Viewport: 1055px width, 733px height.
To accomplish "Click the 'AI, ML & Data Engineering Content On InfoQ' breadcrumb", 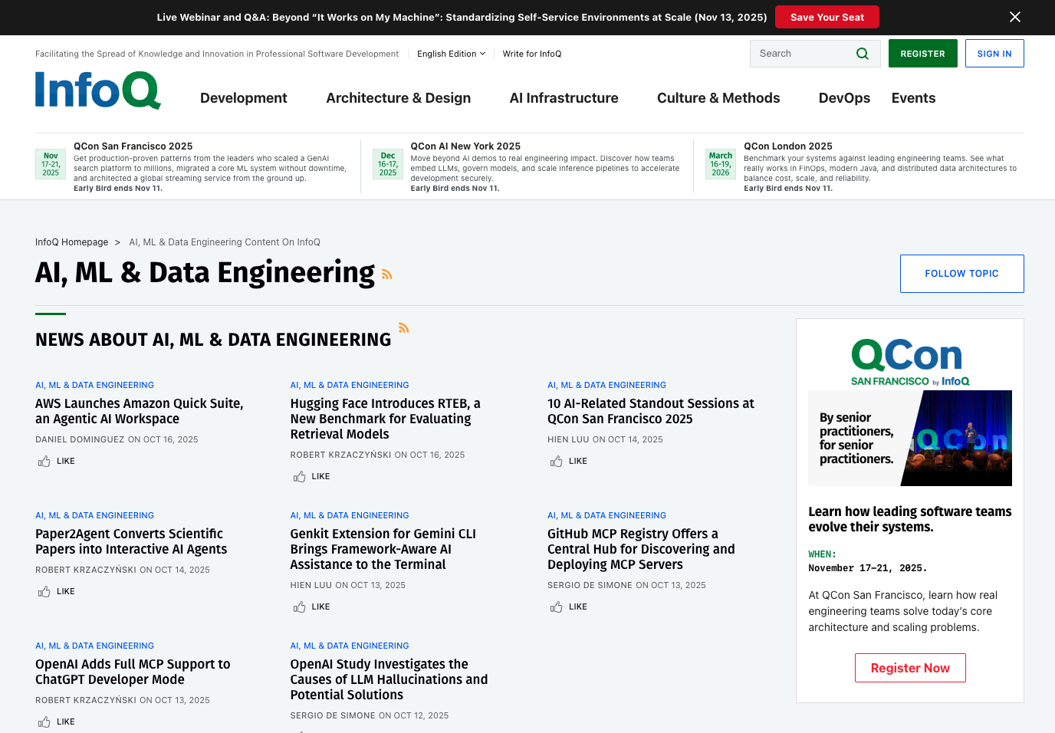I will (x=225, y=242).
